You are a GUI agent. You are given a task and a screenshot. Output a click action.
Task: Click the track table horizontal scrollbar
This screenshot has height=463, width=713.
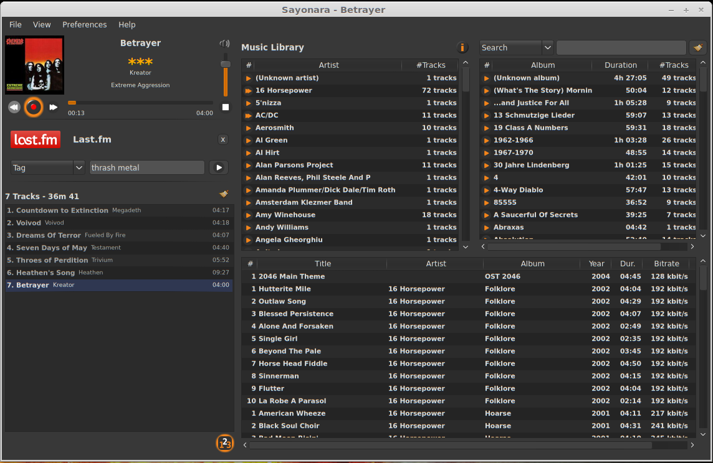click(x=451, y=446)
